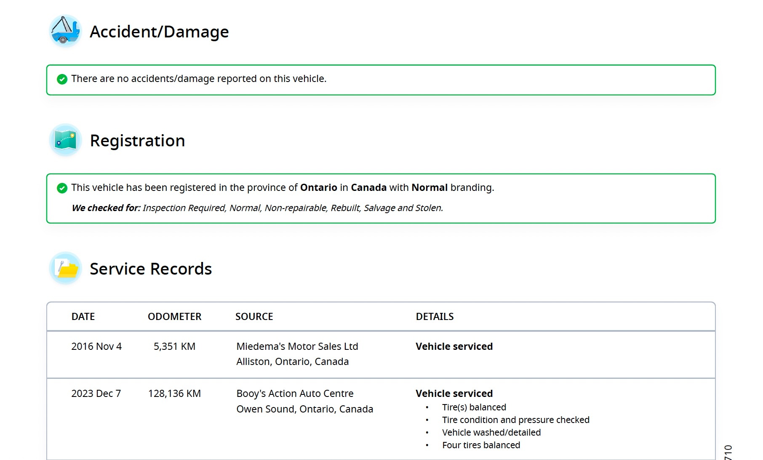Click the tow truck Accident/Damage icon

point(65,31)
